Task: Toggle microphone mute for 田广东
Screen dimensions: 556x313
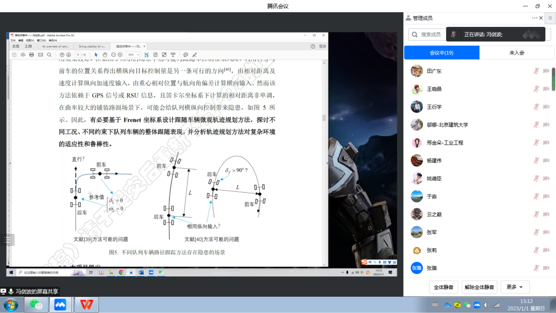Action: pos(536,71)
